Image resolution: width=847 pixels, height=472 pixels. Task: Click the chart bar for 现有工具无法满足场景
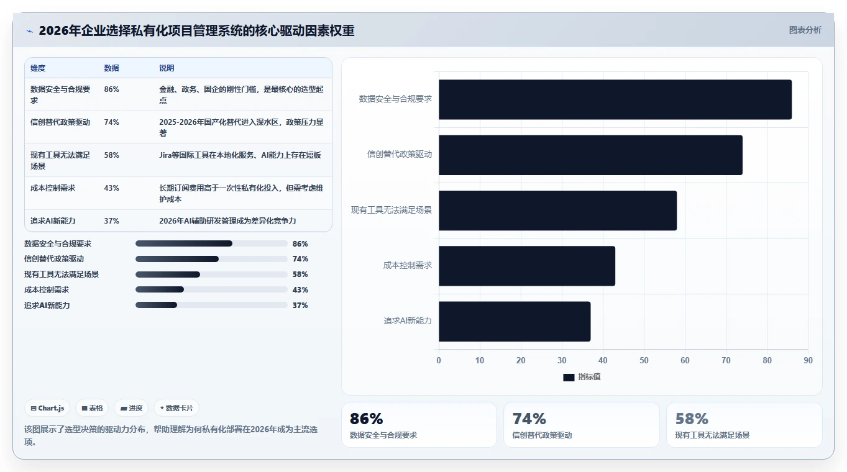(558, 211)
